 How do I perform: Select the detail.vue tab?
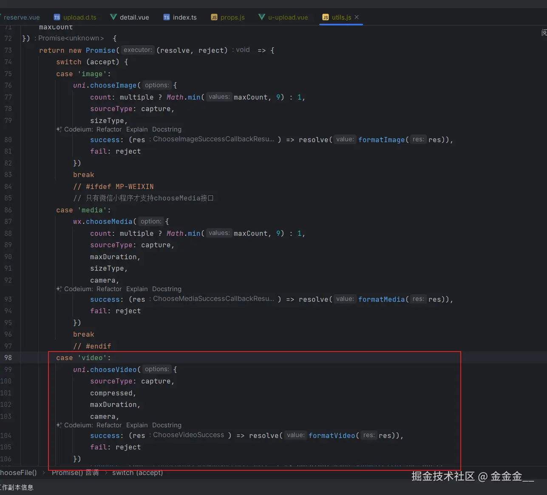(130, 17)
